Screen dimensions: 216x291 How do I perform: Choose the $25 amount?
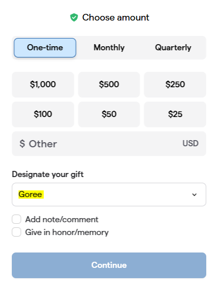pos(175,114)
